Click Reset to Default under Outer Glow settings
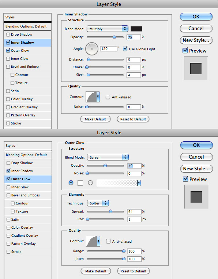Screen dimensions: 218x279 click(134, 271)
